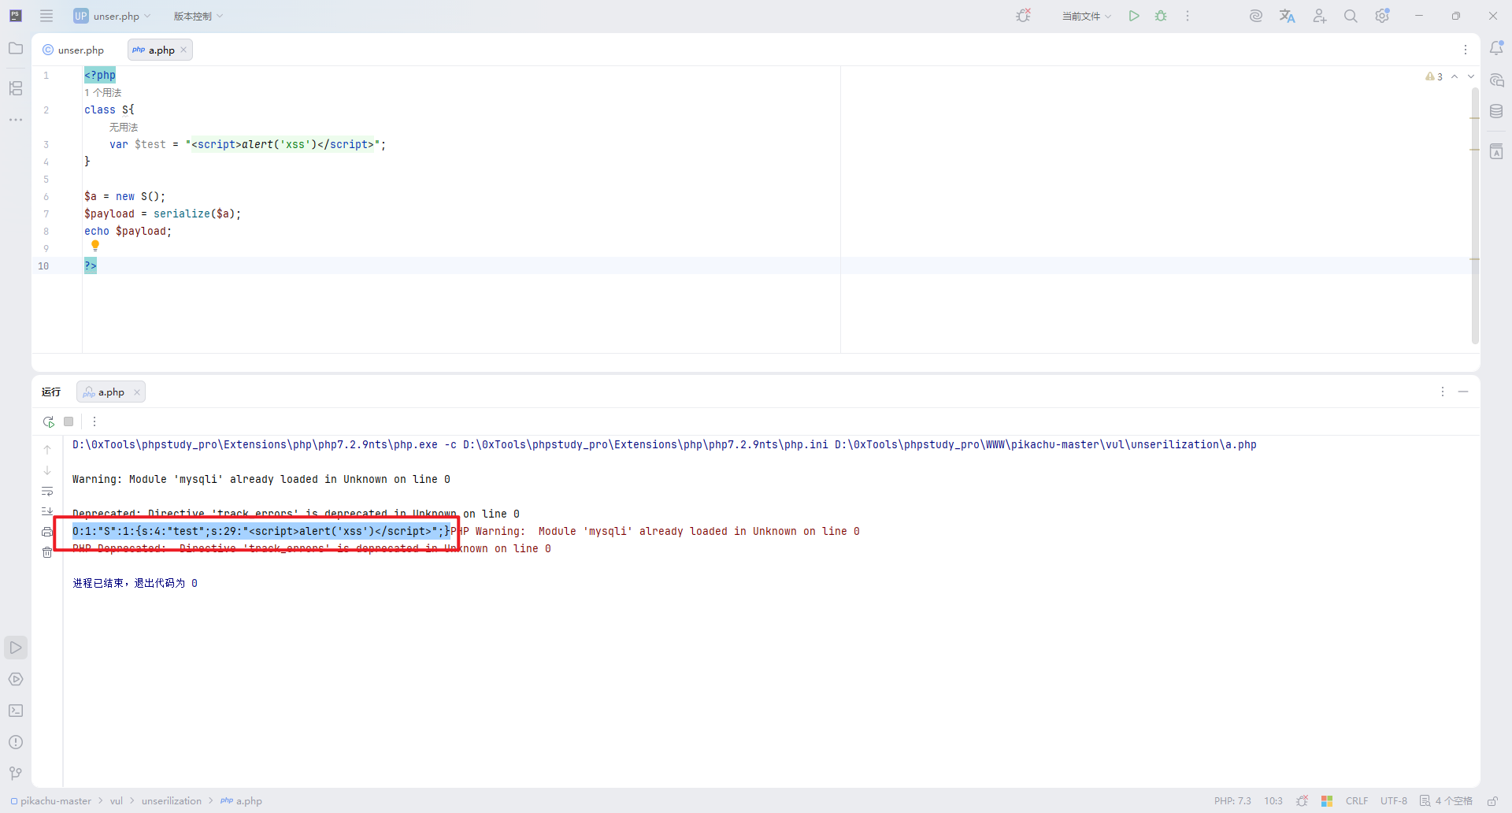This screenshot has height=813, width=1512.
Task: Open the 3 warnings inspection widget
Action: pyautogui.click(x=1434, y=76)
